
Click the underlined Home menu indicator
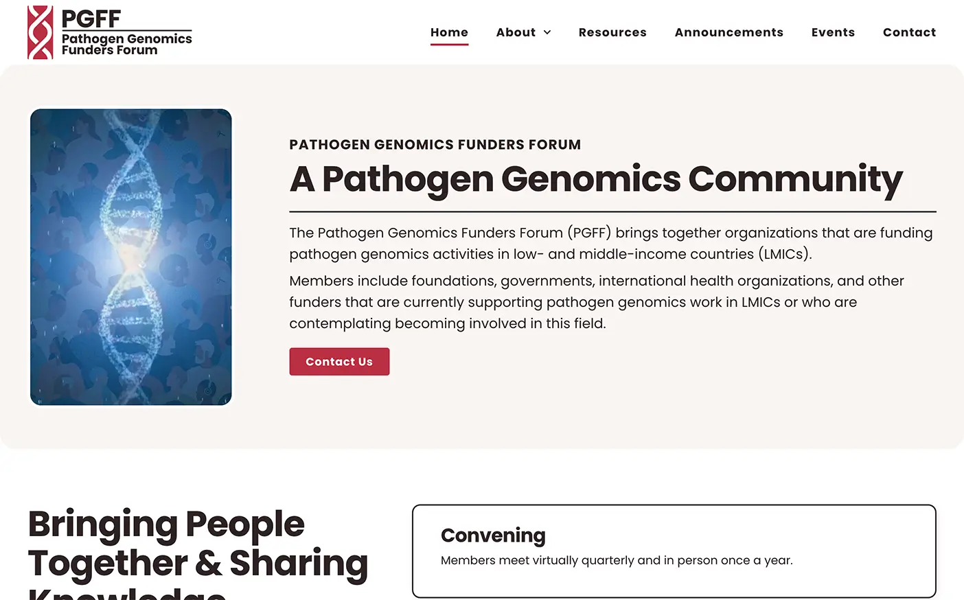pos(449,44)
